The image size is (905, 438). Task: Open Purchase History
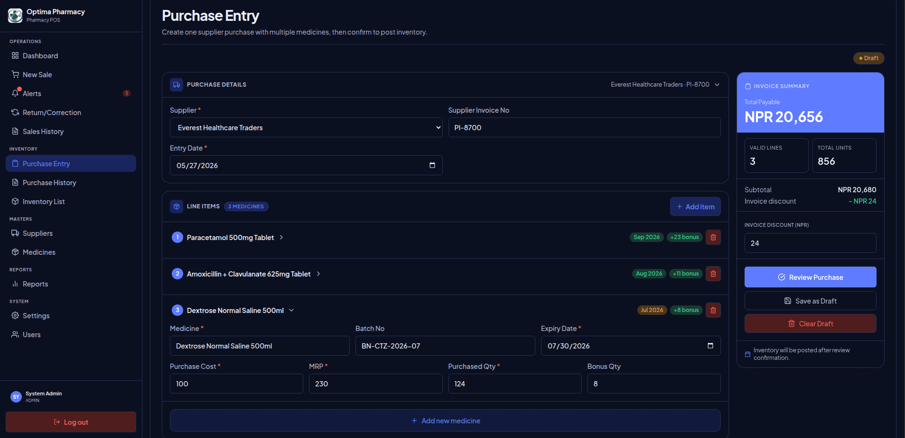[71, 182]
